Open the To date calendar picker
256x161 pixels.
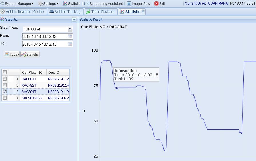point(70,44)
